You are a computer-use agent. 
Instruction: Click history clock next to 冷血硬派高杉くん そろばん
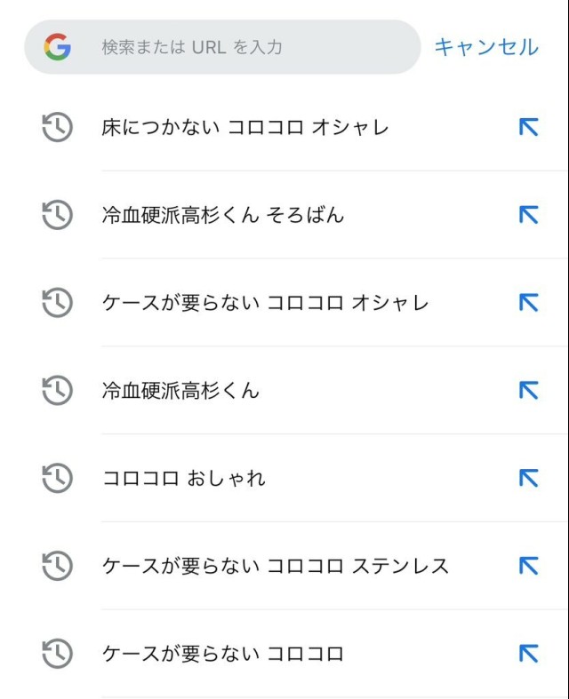click(x=57, y=215)
